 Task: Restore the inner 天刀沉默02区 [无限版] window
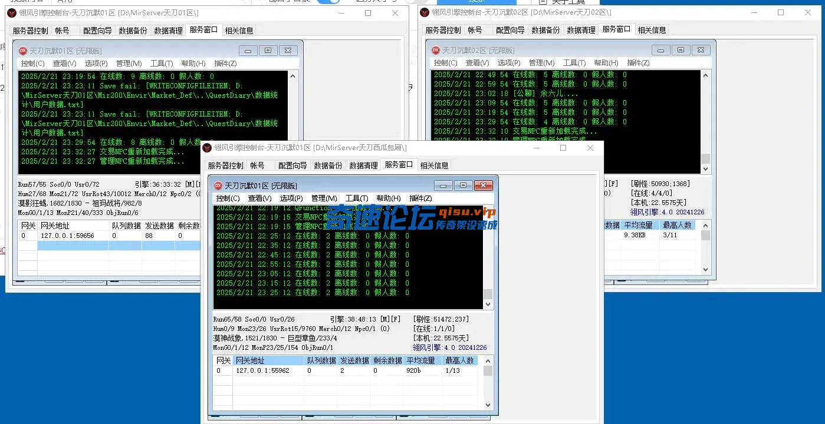tap(681, 51)
